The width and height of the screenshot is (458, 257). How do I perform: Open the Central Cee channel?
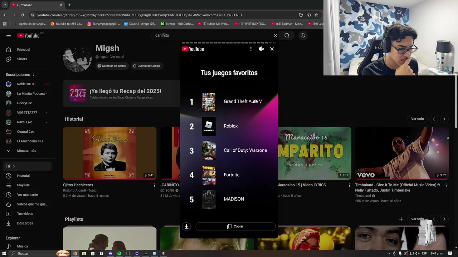pyautogui.click(x=28, y=132)
